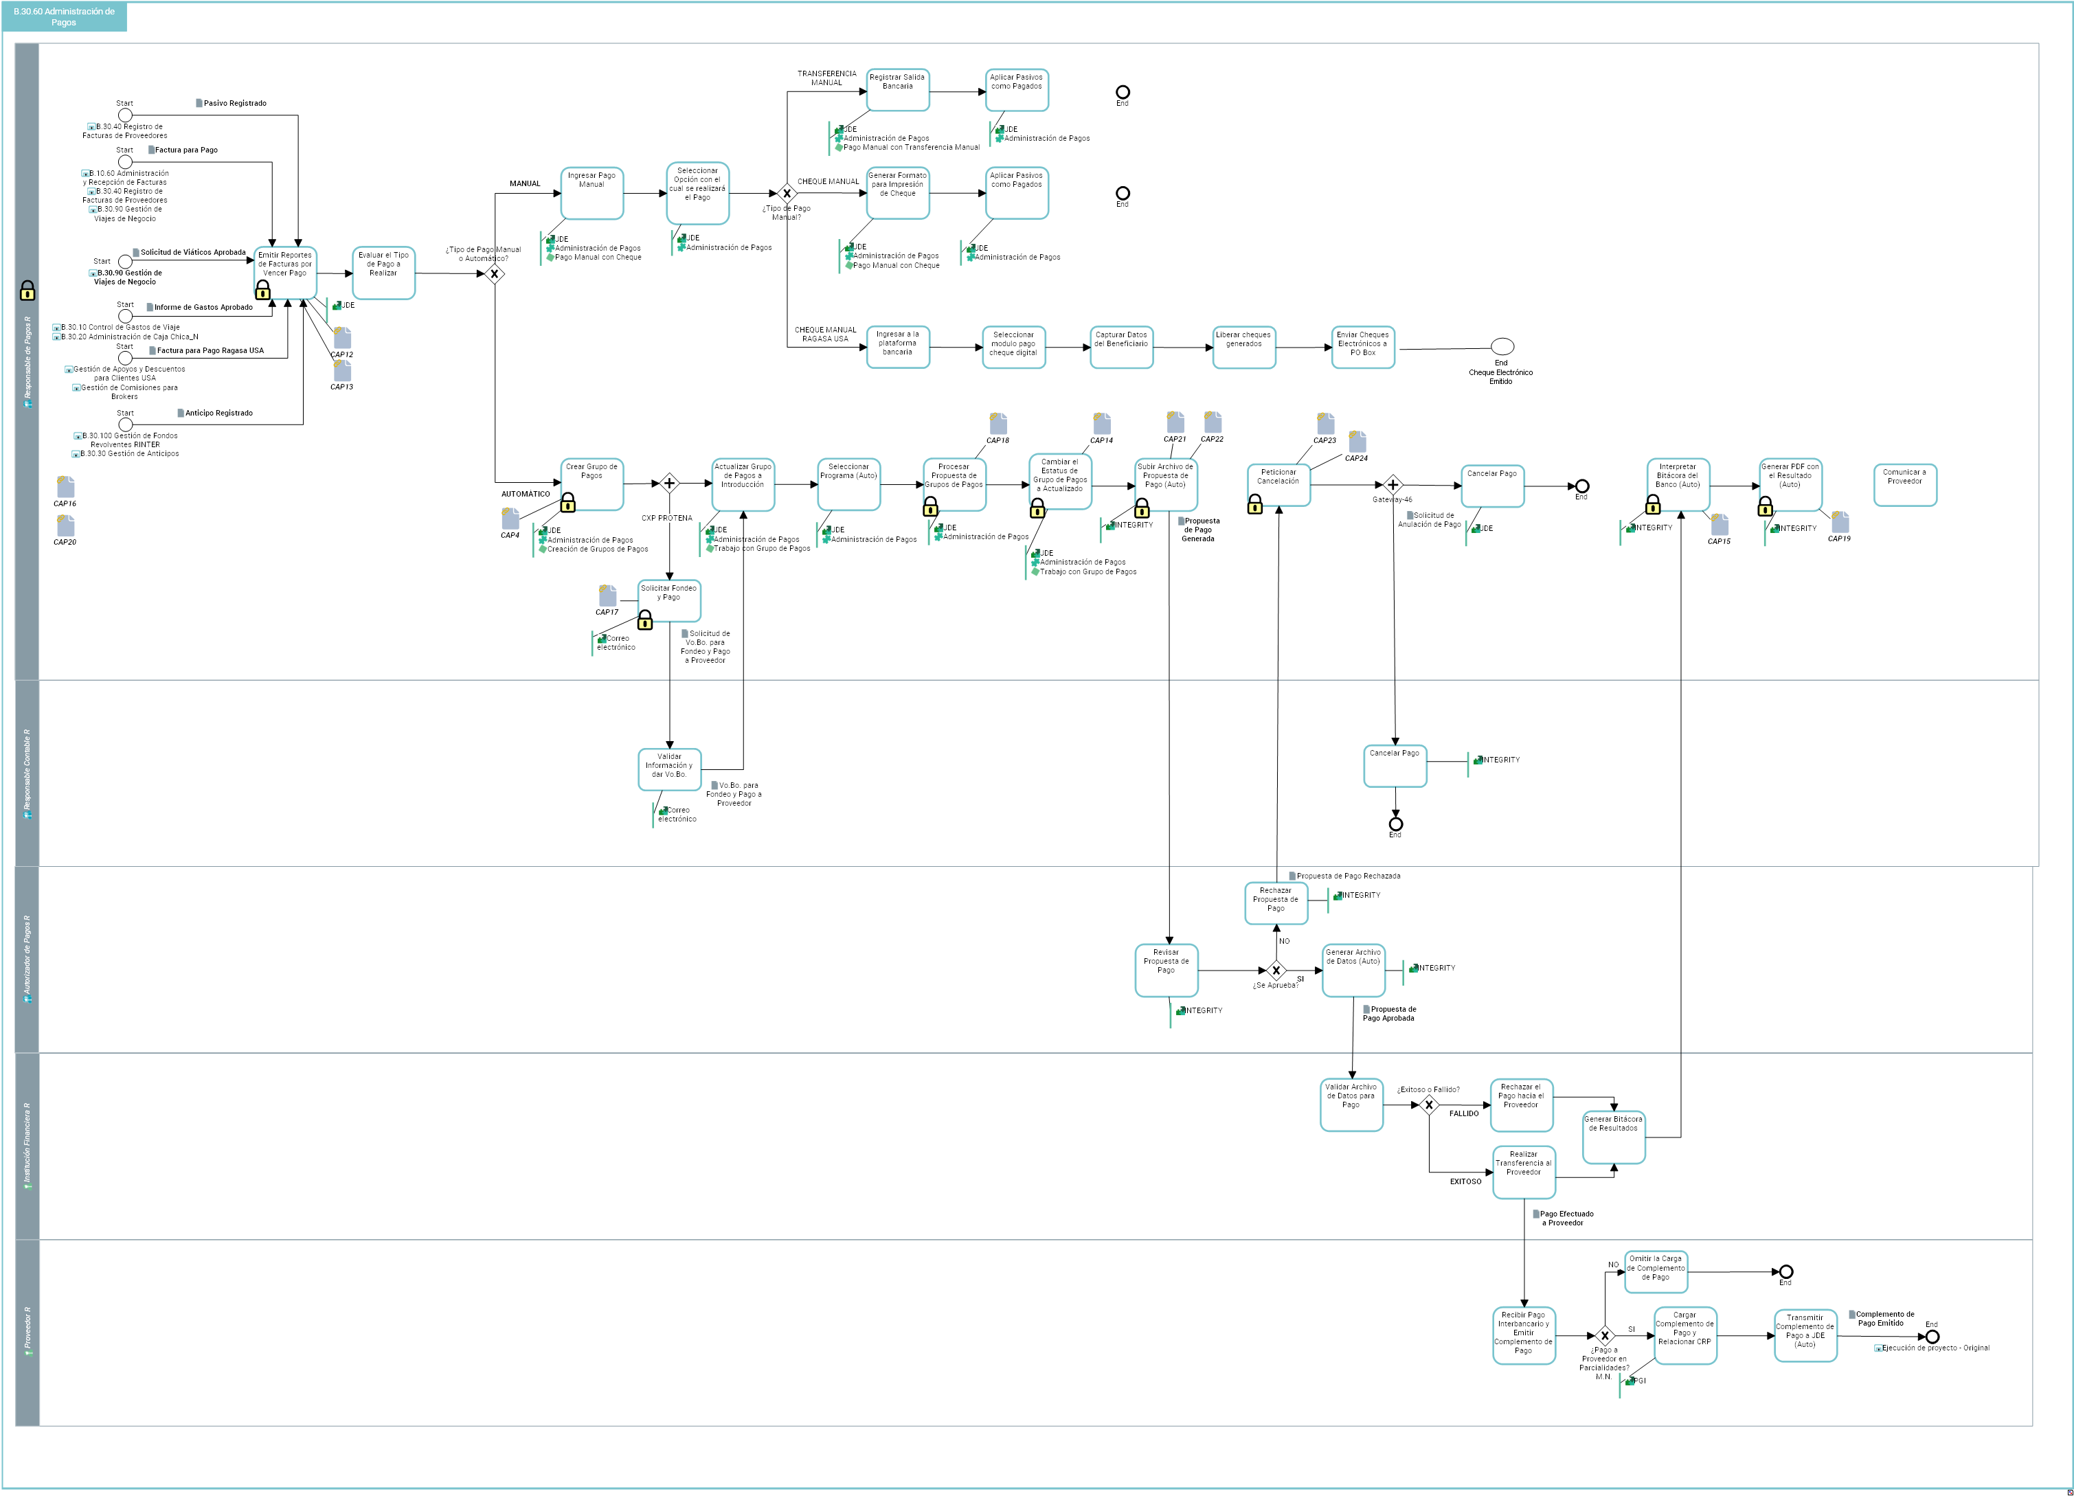Select the ¿Tipo de Pago Manual? gateway

(787, 193)
